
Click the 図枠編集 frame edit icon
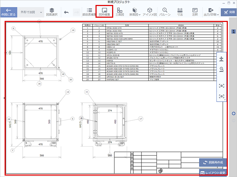(104, 12)
